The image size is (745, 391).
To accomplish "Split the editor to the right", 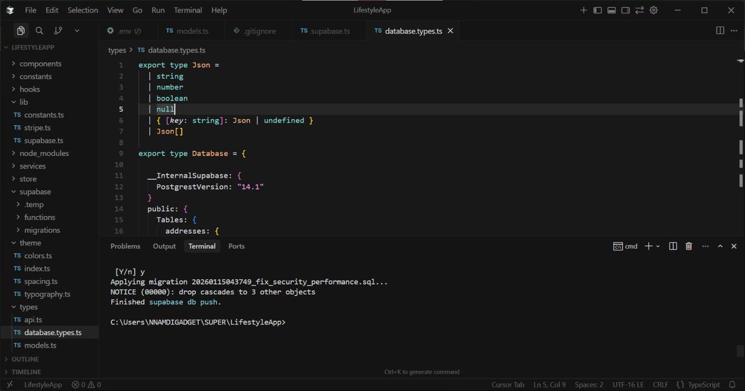I will [720, 30].
